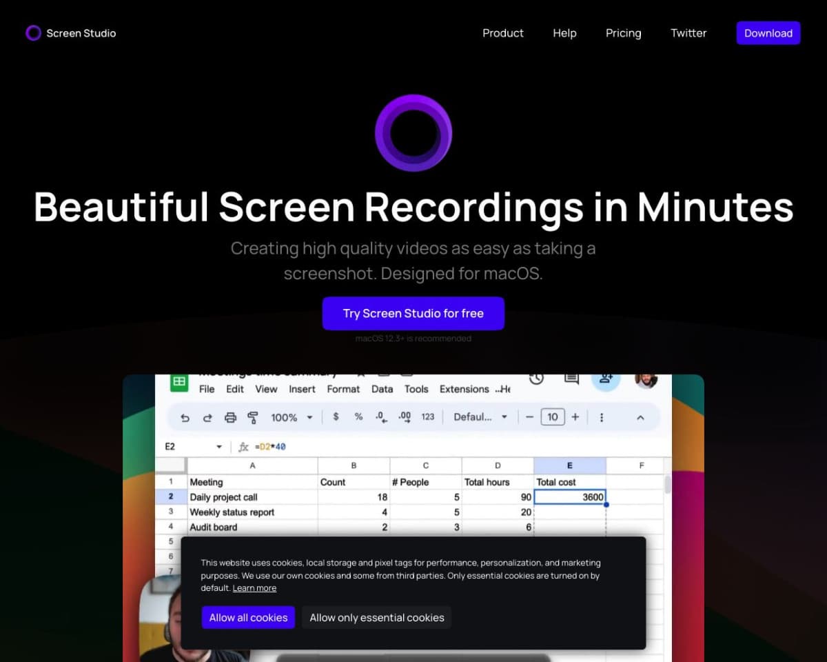The image size is (827, 662).
Task: Click Try Screen Studio for free
Action: pos(413,314)
